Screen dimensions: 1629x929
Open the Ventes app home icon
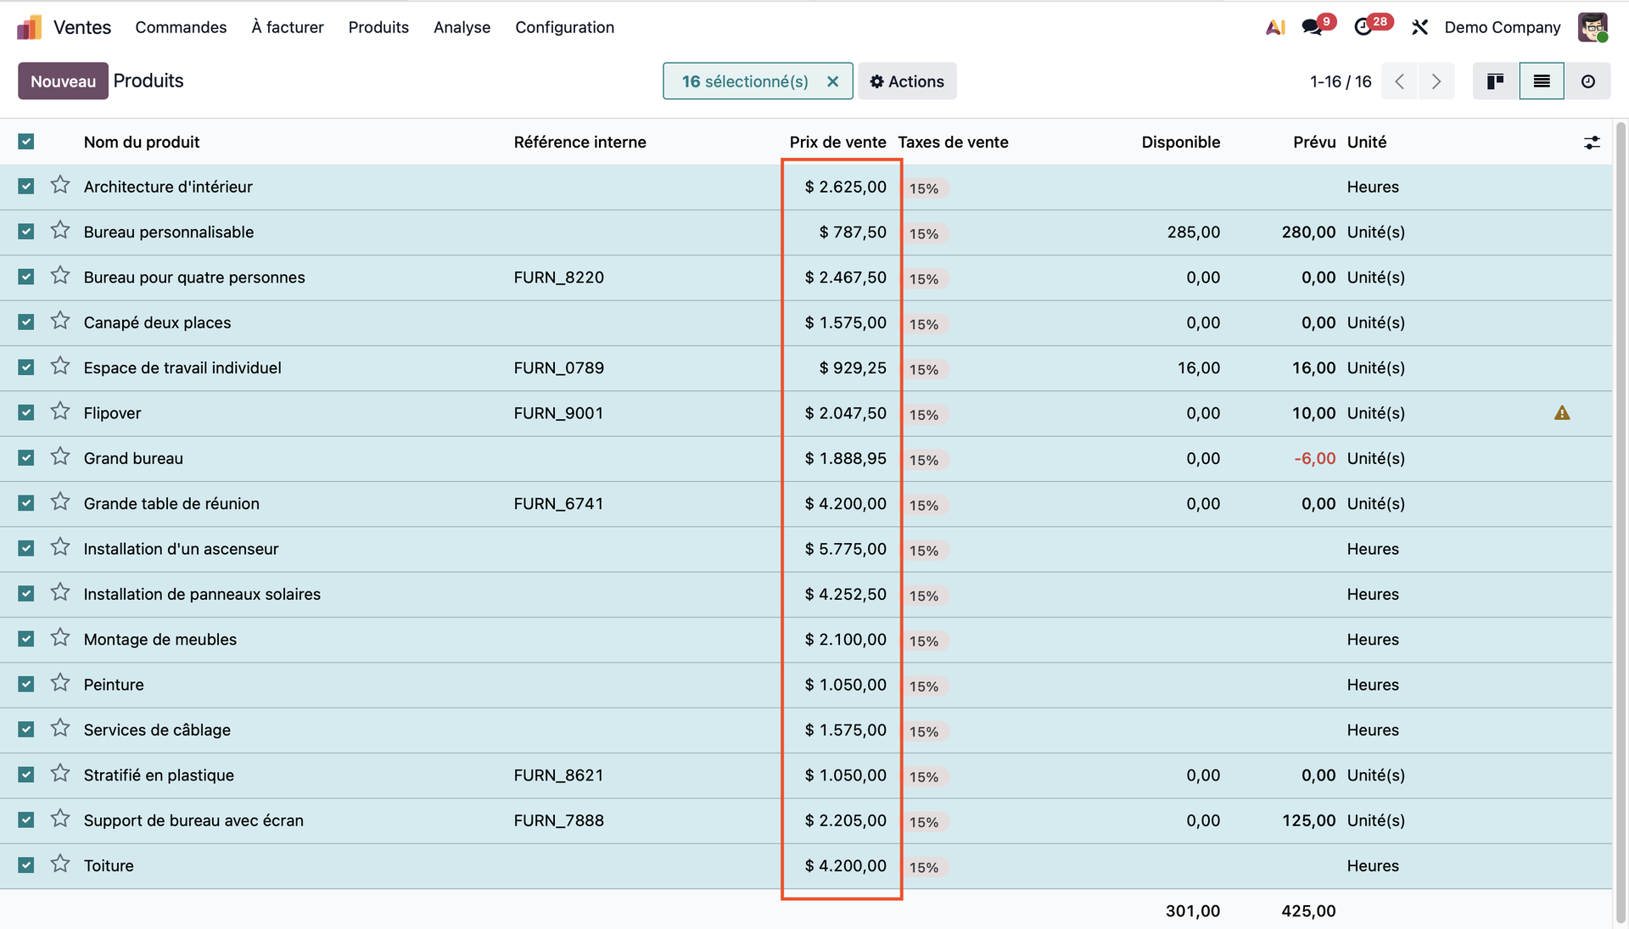tap(29, 27)
